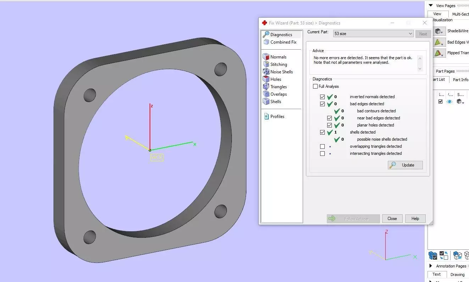Uncheck bad edges detected checkbox
This screenshot has width=469, height=282.
322,104
